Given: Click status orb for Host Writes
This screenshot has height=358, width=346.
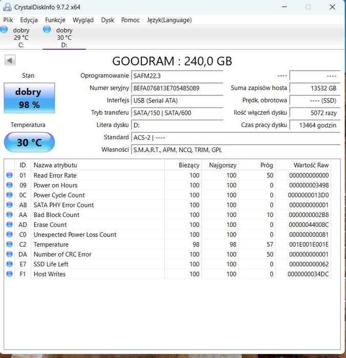Looking at the screenshot, I should (9, 274).
